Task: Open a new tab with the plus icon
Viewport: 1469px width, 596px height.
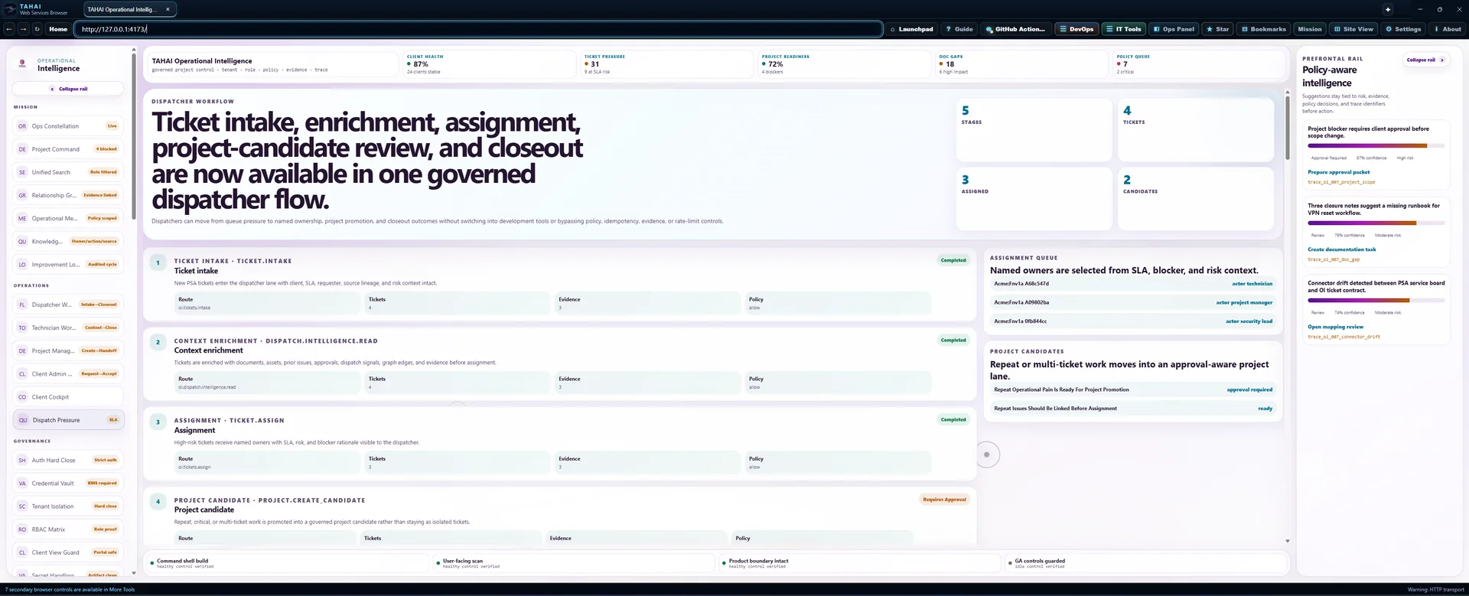Action: pyautogui.click(x=1388, y=9)
